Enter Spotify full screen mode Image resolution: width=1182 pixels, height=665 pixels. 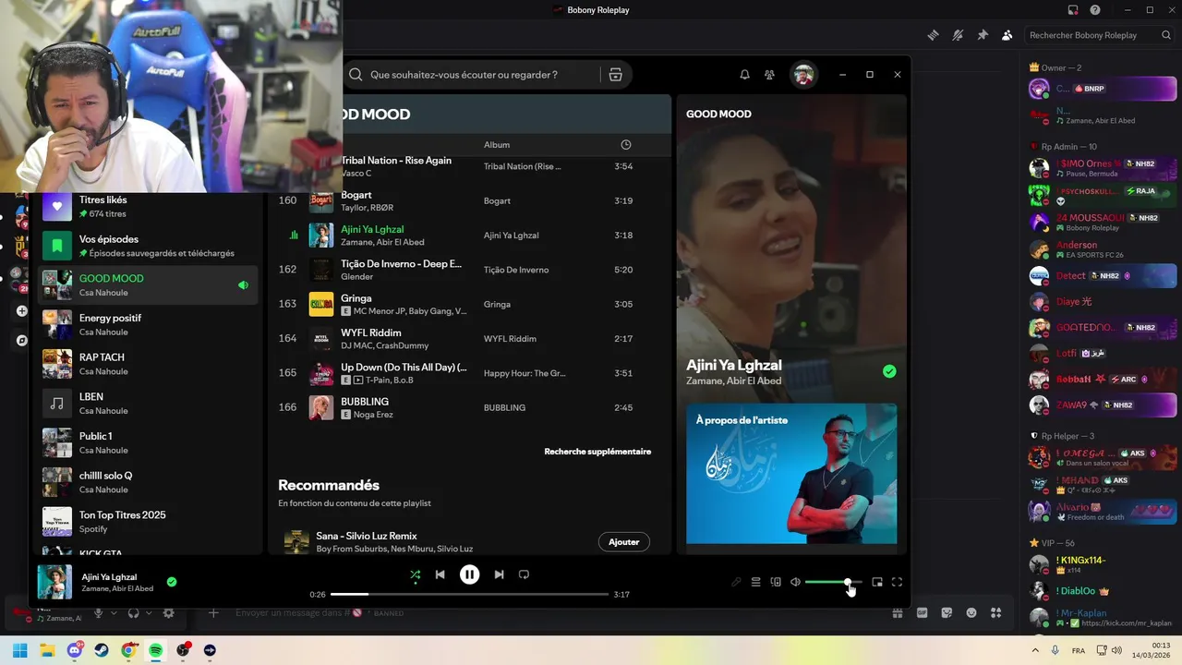point(897,582)
